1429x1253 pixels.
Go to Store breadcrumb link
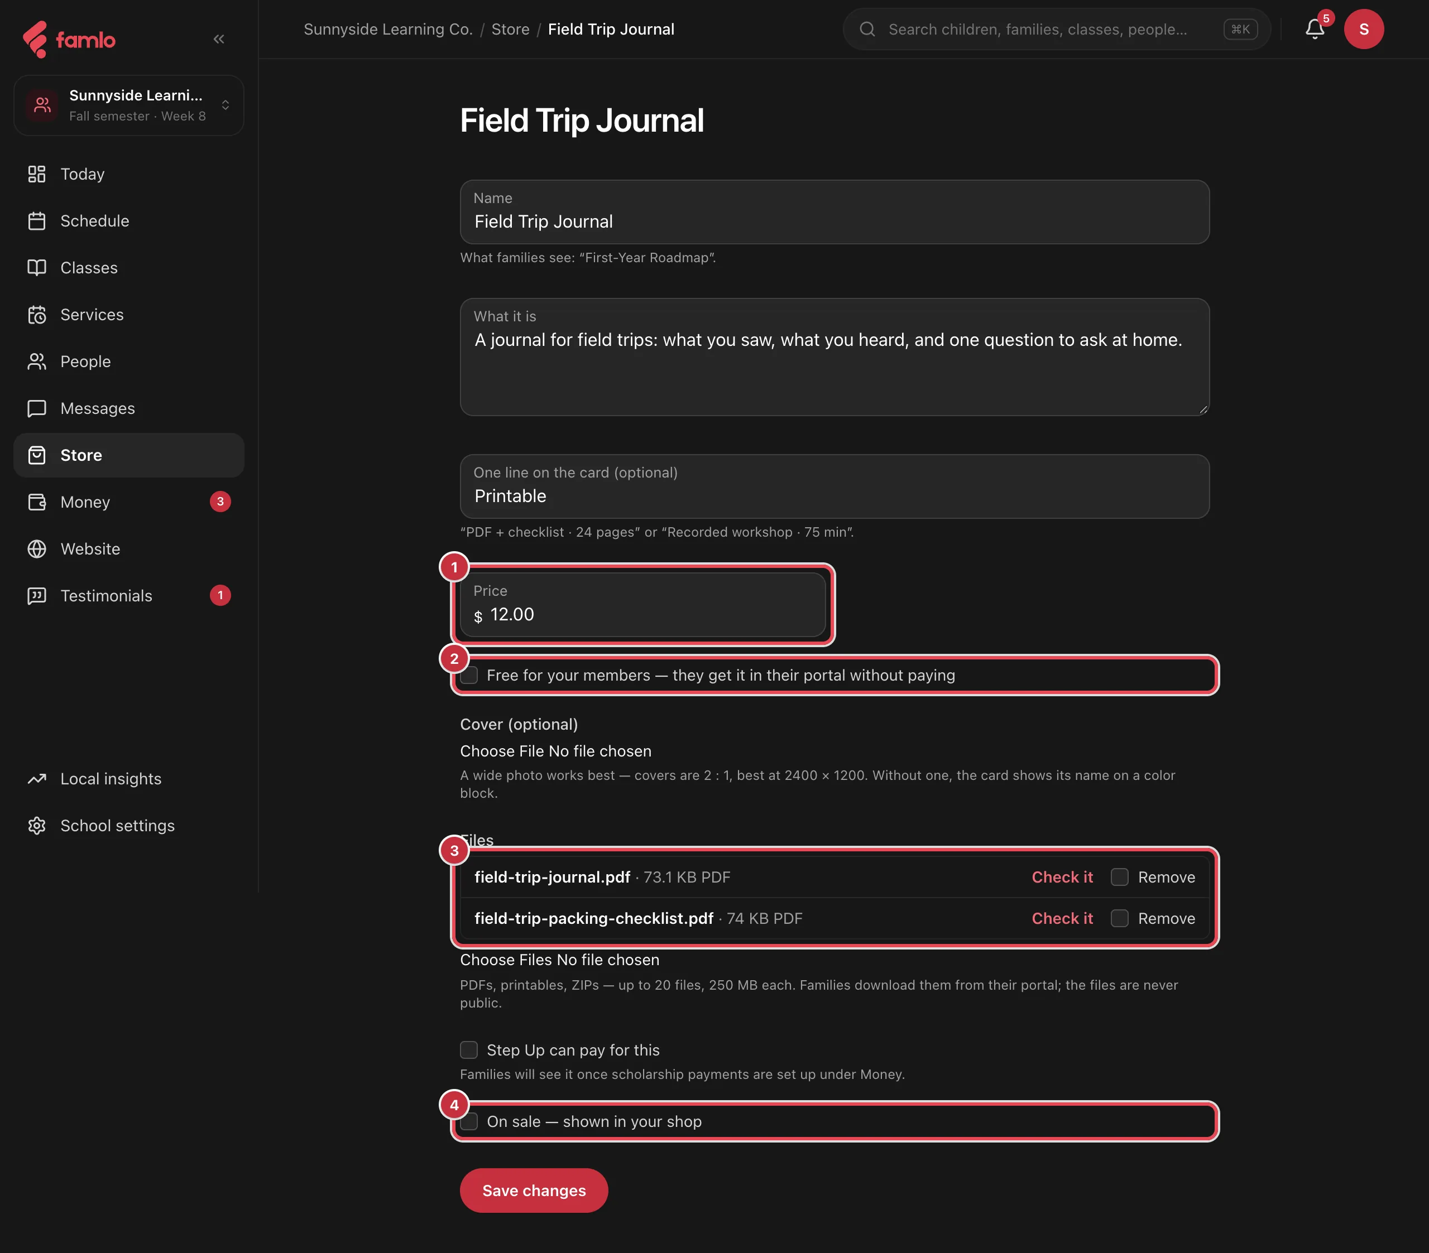(510, 30)
